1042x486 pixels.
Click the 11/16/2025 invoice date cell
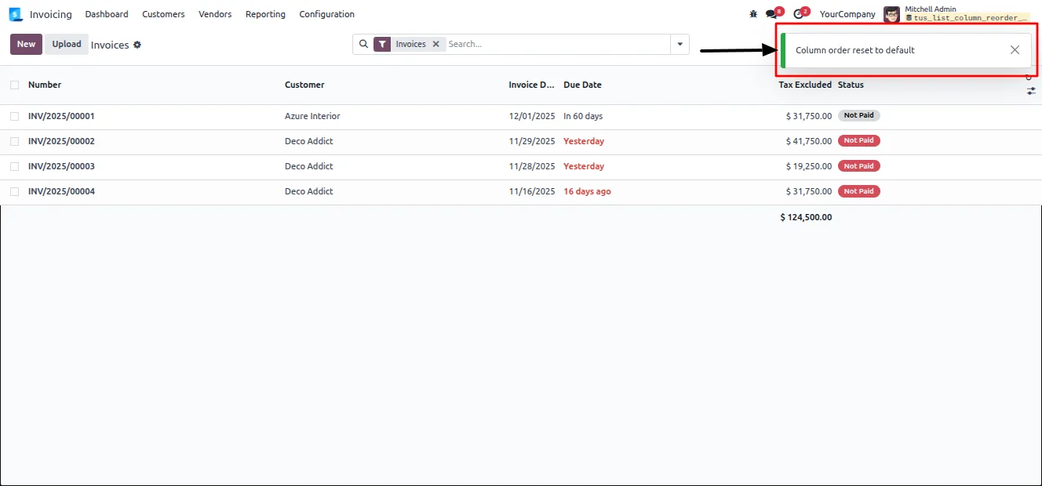[532, 191]
